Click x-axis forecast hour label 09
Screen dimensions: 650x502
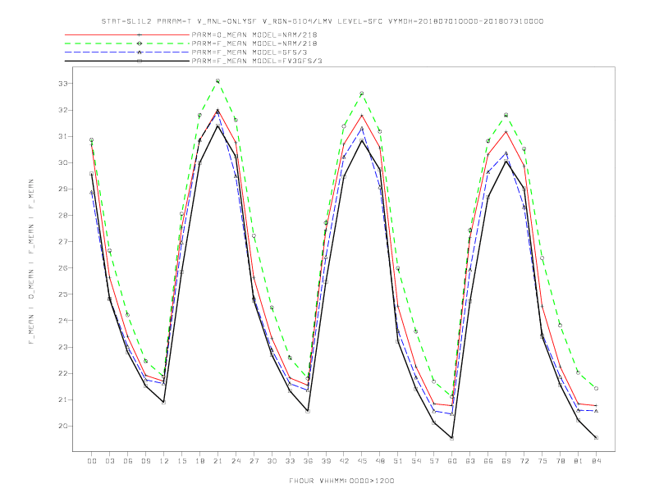[145, 461]
